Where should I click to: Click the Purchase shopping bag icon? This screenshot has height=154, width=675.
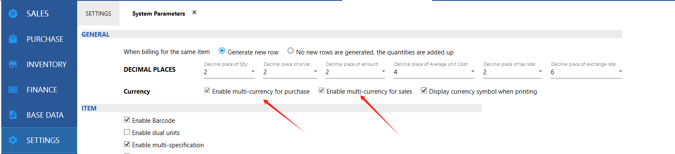tap(13, 39)
